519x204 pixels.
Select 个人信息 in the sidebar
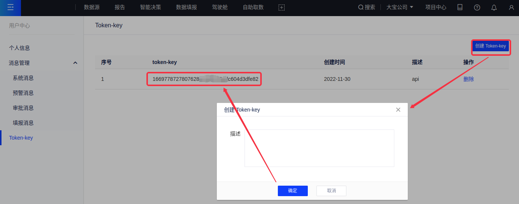19,48
